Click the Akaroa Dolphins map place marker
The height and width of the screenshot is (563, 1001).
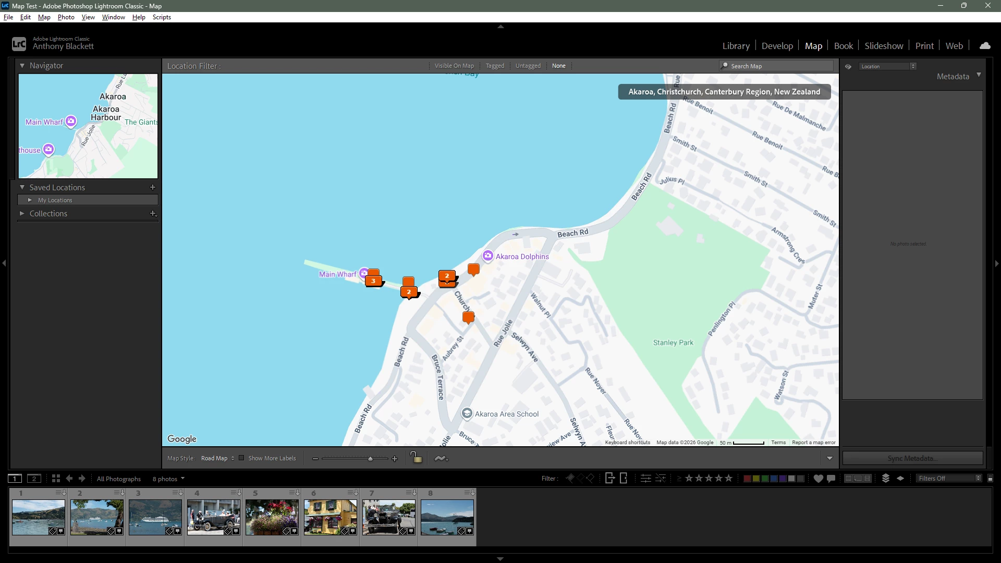tap(487, 256)
